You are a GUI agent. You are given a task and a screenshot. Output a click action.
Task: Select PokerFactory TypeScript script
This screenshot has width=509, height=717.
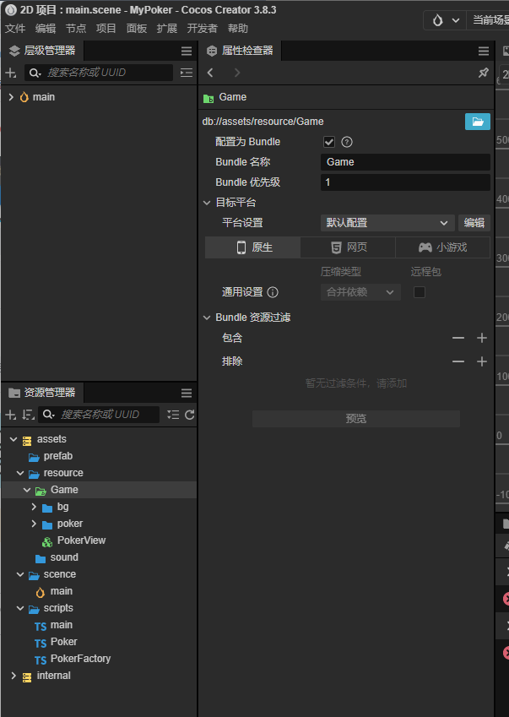coord(80,659)
